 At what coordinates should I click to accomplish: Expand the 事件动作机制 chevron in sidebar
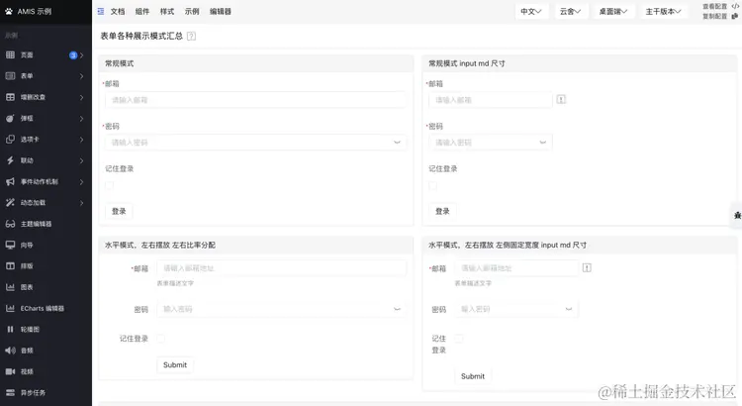81,182
